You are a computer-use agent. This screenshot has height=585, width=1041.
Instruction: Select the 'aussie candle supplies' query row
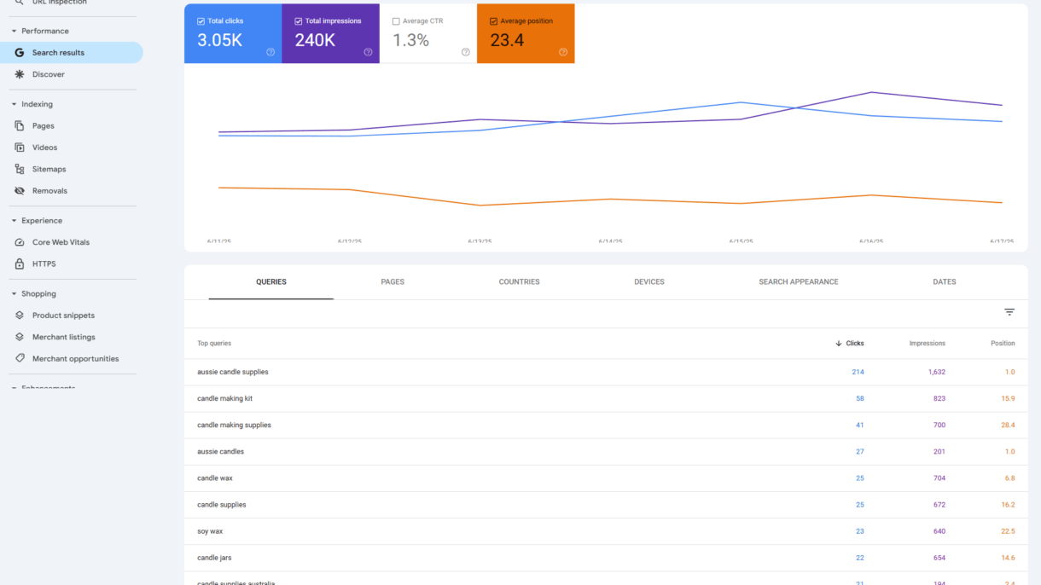pos(233,373)
